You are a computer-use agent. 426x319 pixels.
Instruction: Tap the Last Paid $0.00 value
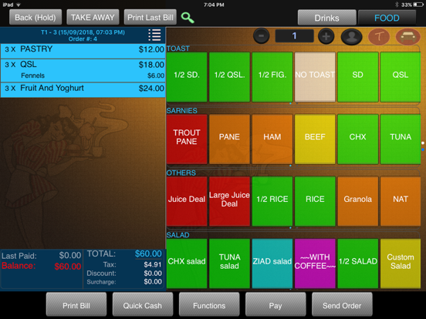70,255
